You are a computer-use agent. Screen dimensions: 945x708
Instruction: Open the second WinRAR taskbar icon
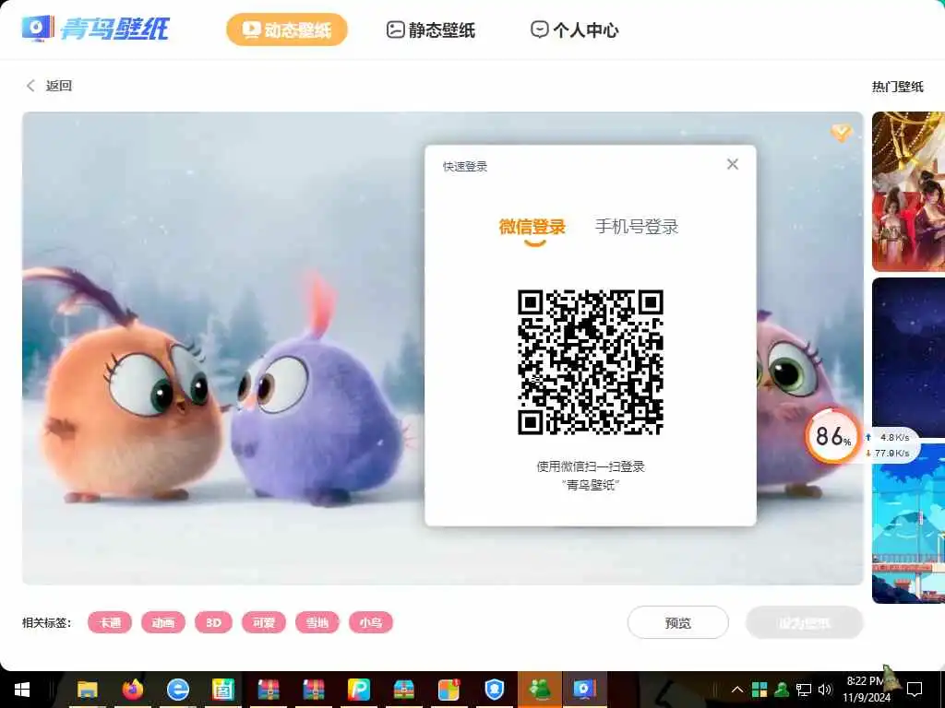[314, 690]
